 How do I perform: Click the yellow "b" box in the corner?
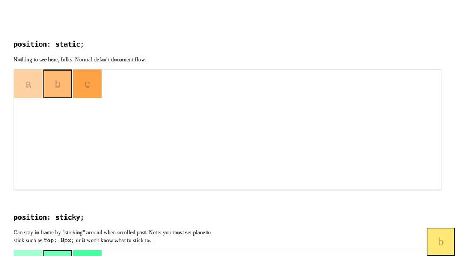tap(440, 242)
